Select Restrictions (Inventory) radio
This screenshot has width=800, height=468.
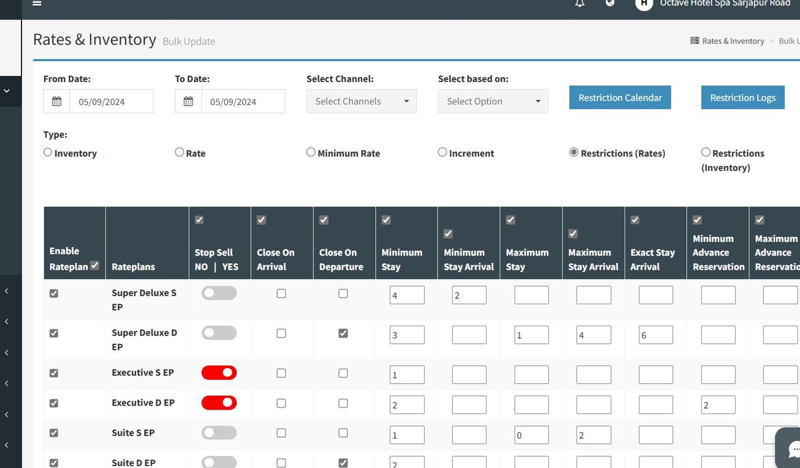[x=705, y=152]
